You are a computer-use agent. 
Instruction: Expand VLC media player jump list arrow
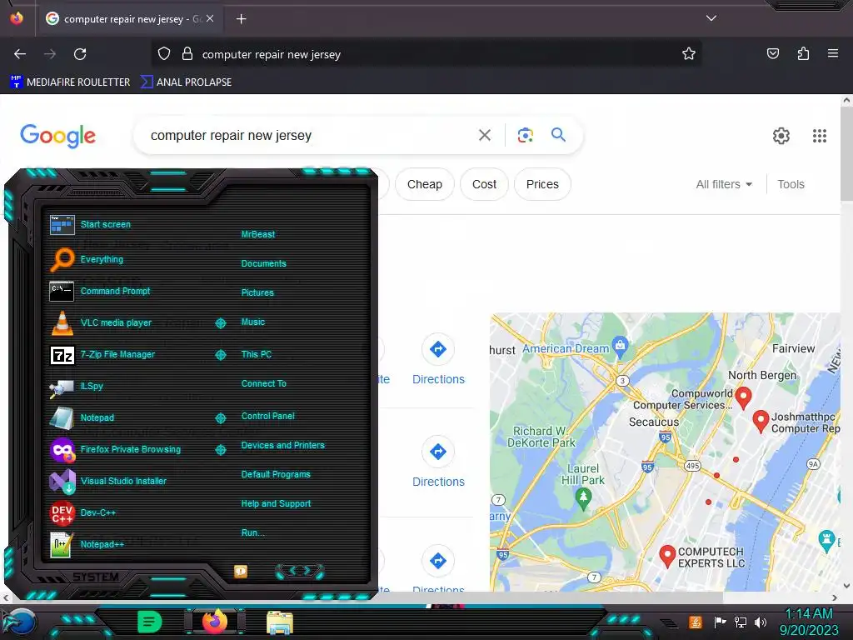[x=220, y=323]
